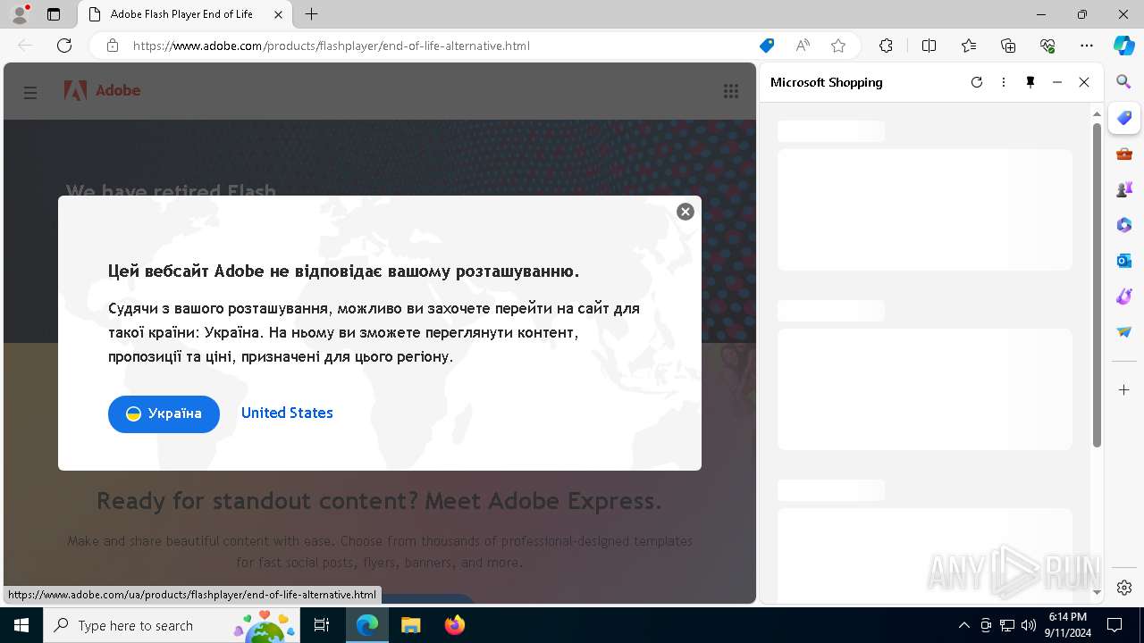1144x643 pixels.
Task: Select the Adobe Flash Player tab
Action: [184, 14]
